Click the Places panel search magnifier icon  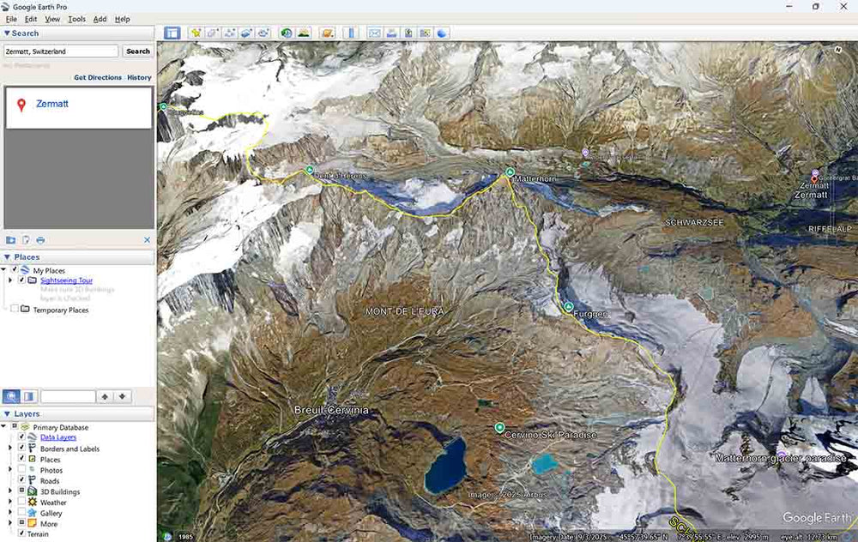[11, 396]
